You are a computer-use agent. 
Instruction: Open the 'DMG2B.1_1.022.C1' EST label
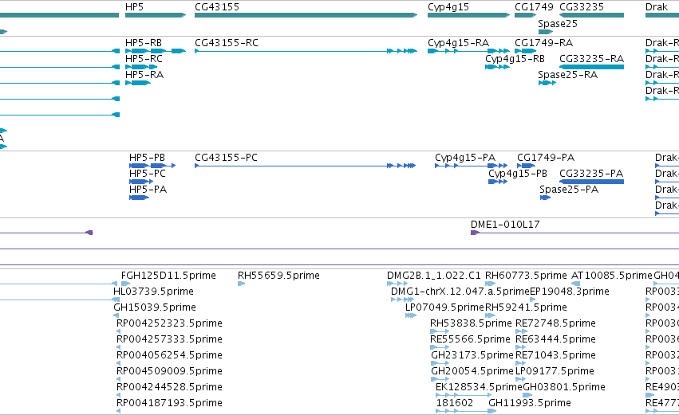click(x=433, y=276)
